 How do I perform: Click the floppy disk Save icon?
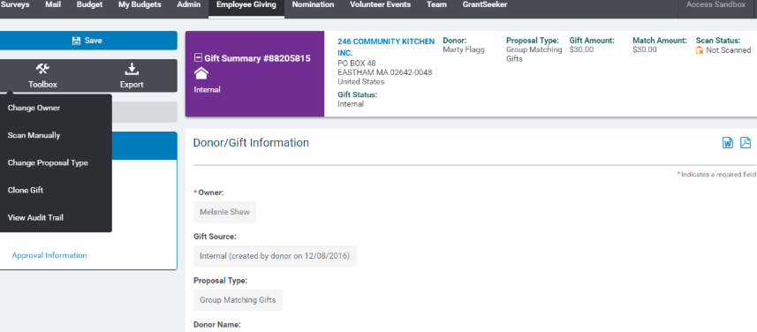pyautogui.click(x=76, y=41)
